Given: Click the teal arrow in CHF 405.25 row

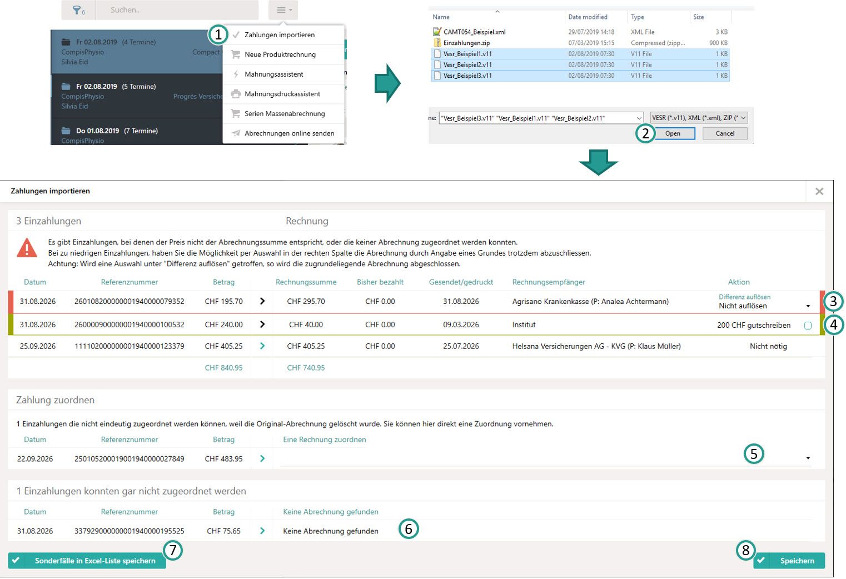Looking at the screenshot, I should tap(262, 346).
